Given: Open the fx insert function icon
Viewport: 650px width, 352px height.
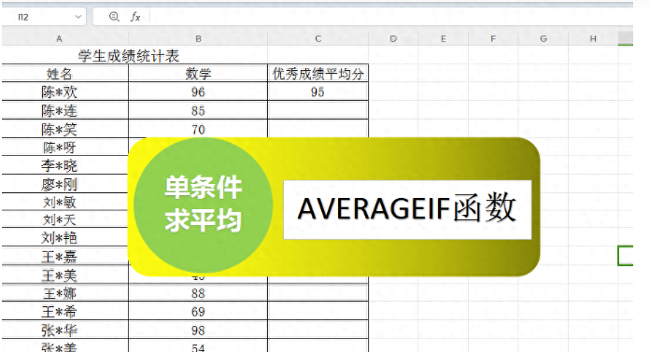Looking at the screenshot, I should 135,17.
